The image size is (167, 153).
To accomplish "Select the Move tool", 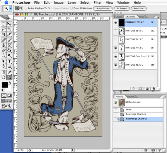I will [x=9, y=24].
